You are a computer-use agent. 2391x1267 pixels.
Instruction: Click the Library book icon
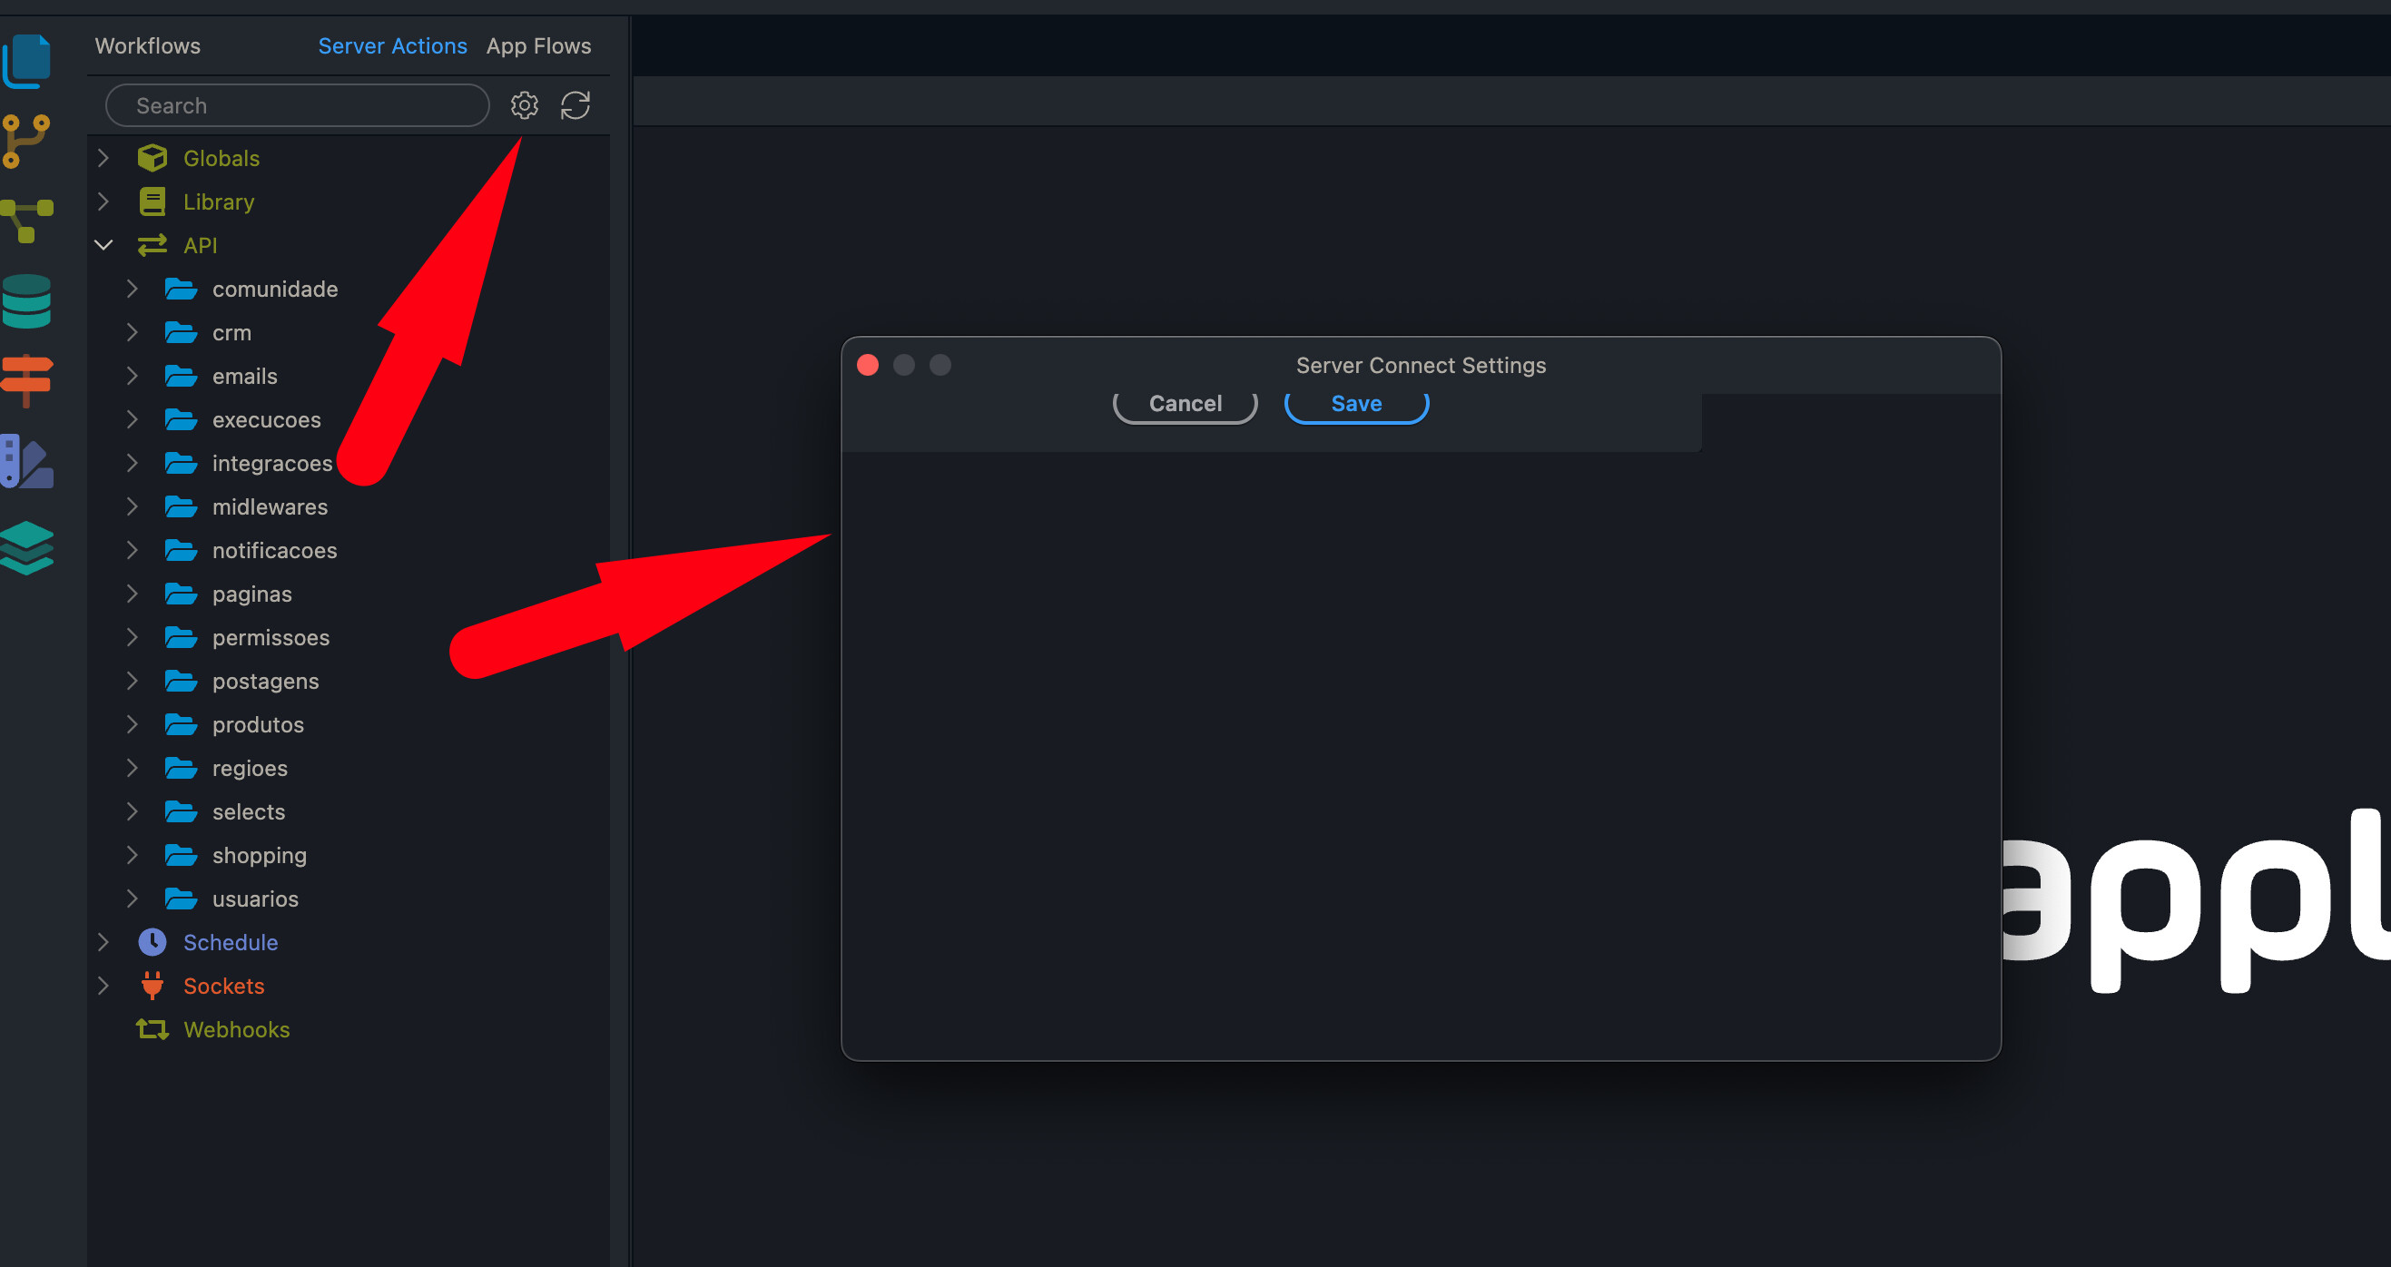[153, 201]
